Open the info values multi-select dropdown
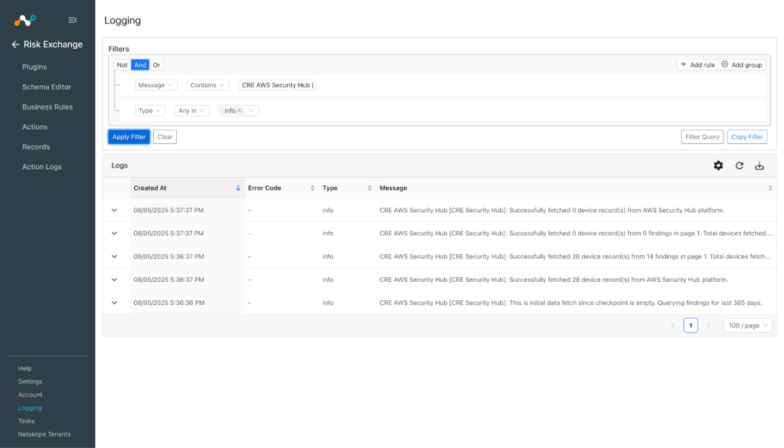The image size is (784, 448). click(x=251, y=110)
